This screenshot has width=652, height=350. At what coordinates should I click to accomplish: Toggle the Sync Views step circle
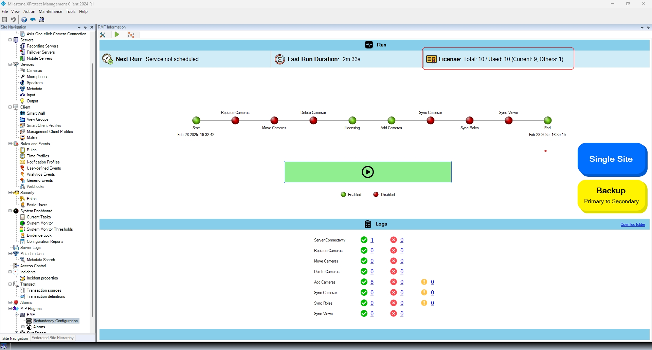tap(509, 120)
